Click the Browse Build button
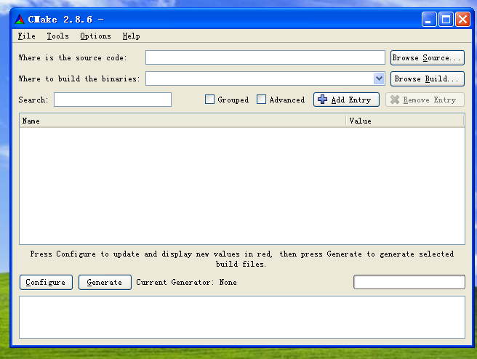477x359 pixels. [x=427, y=78]
